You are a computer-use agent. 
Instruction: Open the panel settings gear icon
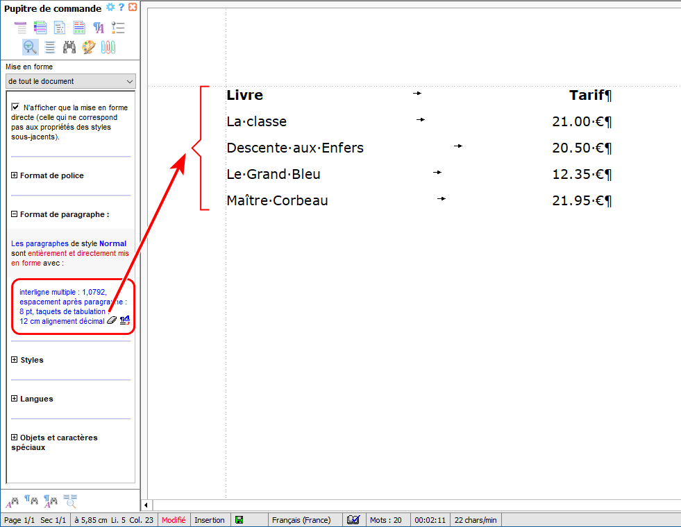110,8
